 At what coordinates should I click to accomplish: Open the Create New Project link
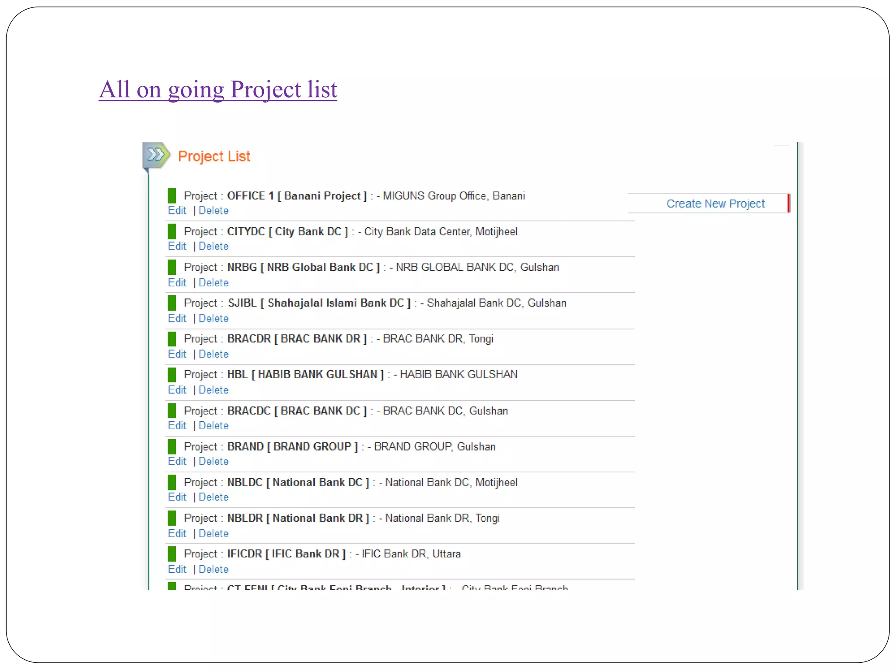coord(715,203)
